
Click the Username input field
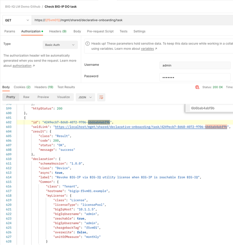point(195,65)
